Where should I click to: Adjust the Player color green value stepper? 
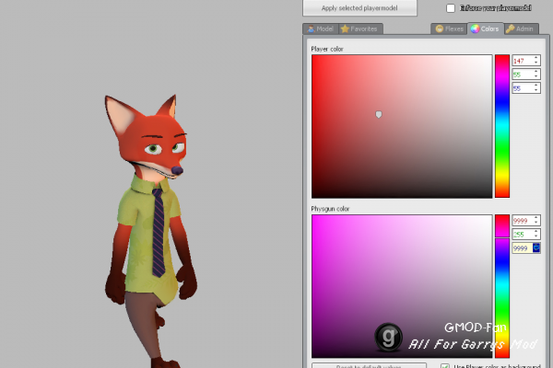[x=536, y=75]
